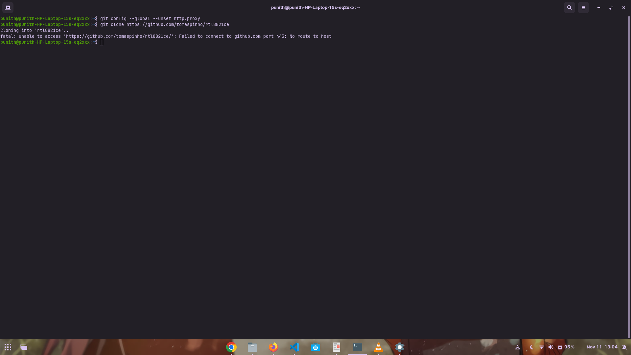Minimize the terminal window

tap(599, 7)
